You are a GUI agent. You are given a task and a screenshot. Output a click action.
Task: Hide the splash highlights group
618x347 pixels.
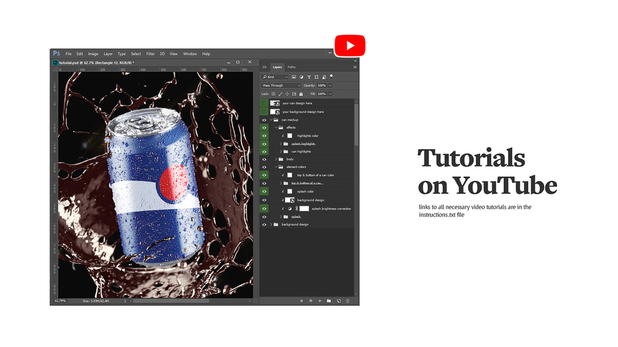pos(264,144)
